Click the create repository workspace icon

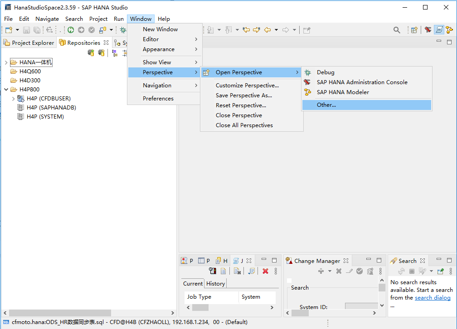click(91, 52)
